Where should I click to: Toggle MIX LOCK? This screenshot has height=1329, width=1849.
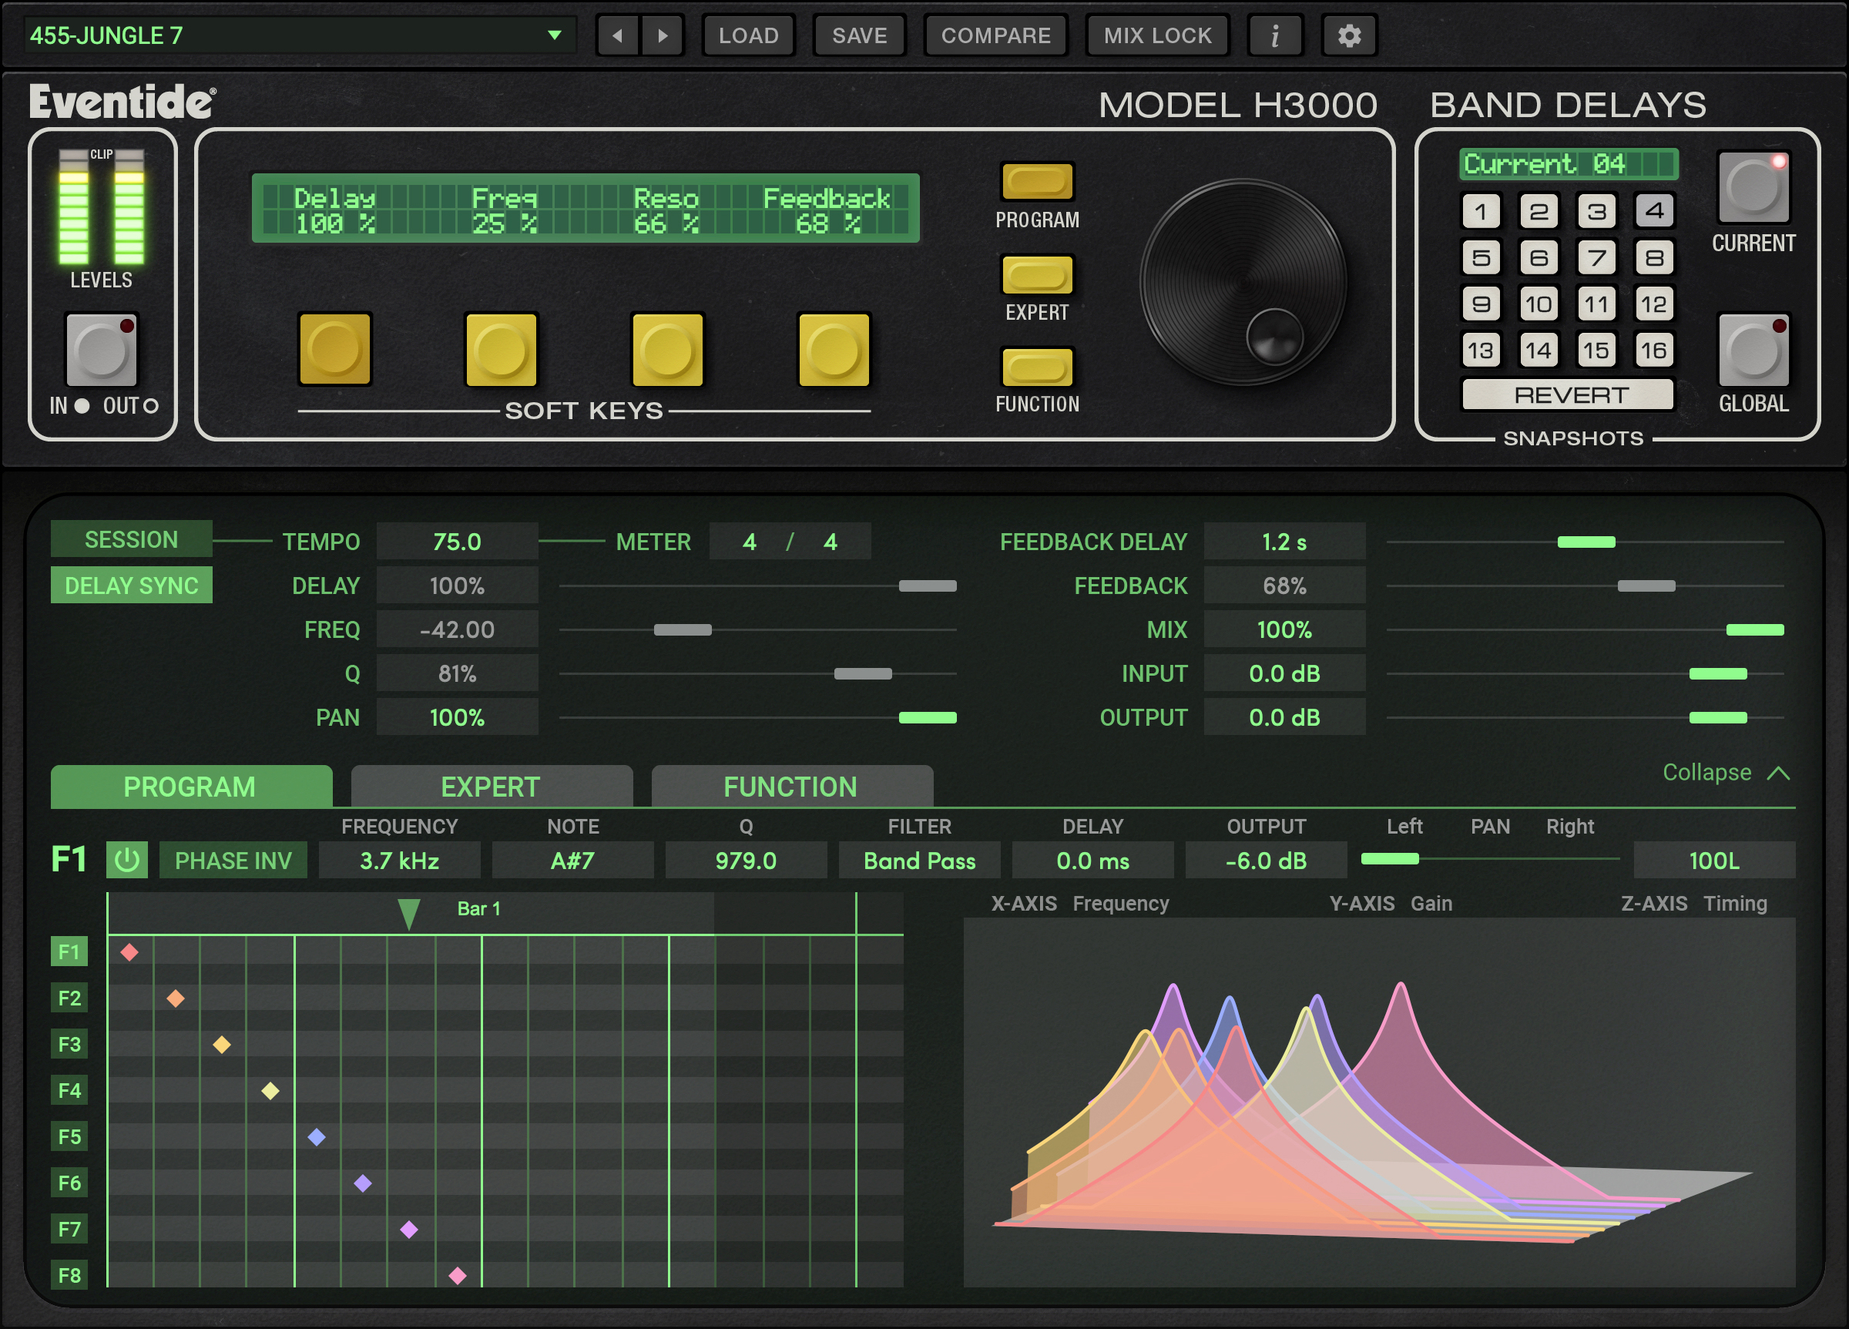pos(1157,36)
